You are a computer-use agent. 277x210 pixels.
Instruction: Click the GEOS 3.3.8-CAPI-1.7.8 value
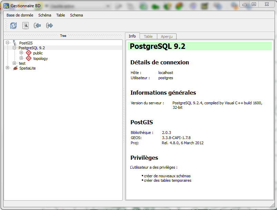[176, 138]
